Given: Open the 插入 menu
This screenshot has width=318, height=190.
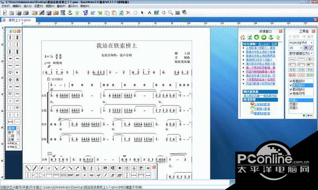Looking at the screenshot, I should [x=28, y=6].
